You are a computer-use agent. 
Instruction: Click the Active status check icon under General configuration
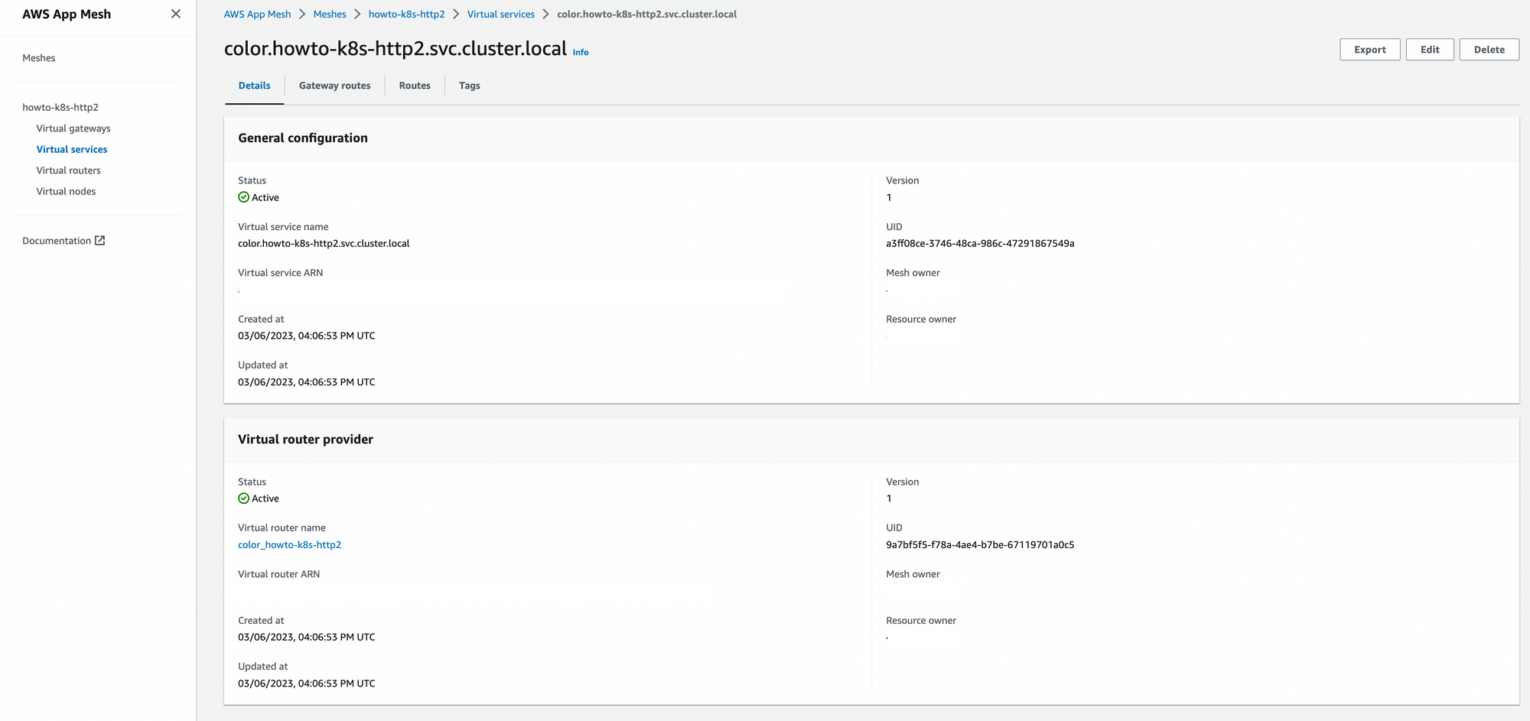243,197
